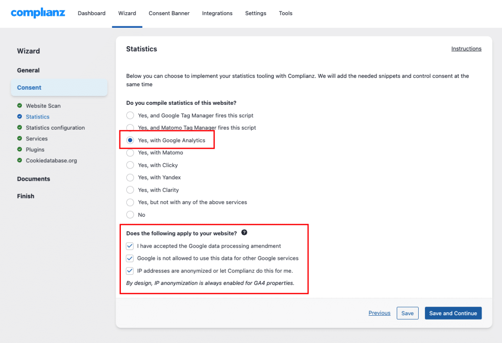
Task: Go to the Integrations tab
Action: tap(217, 13)
